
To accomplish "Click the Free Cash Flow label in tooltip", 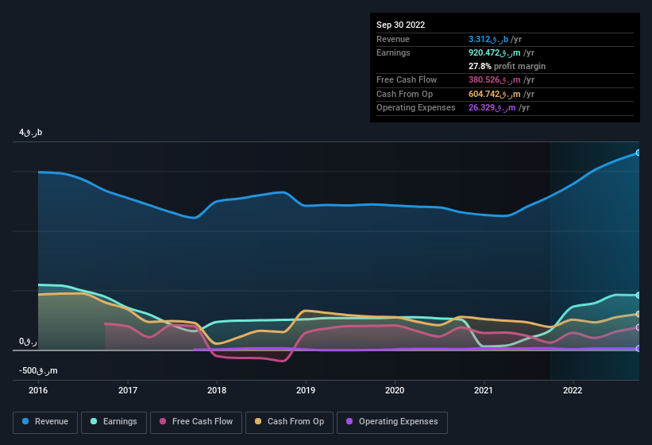I will [407, 79].
